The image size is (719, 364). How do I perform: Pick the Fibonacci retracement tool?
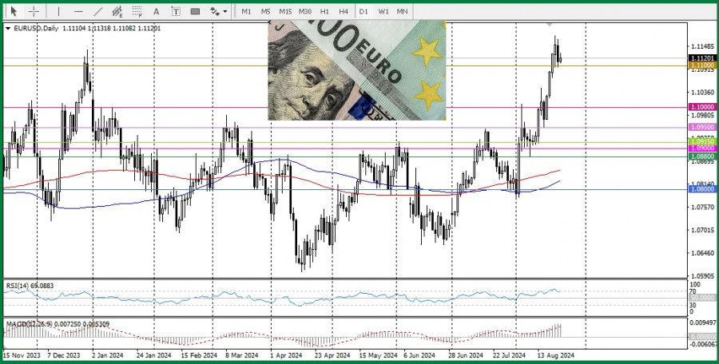(137, 11)
